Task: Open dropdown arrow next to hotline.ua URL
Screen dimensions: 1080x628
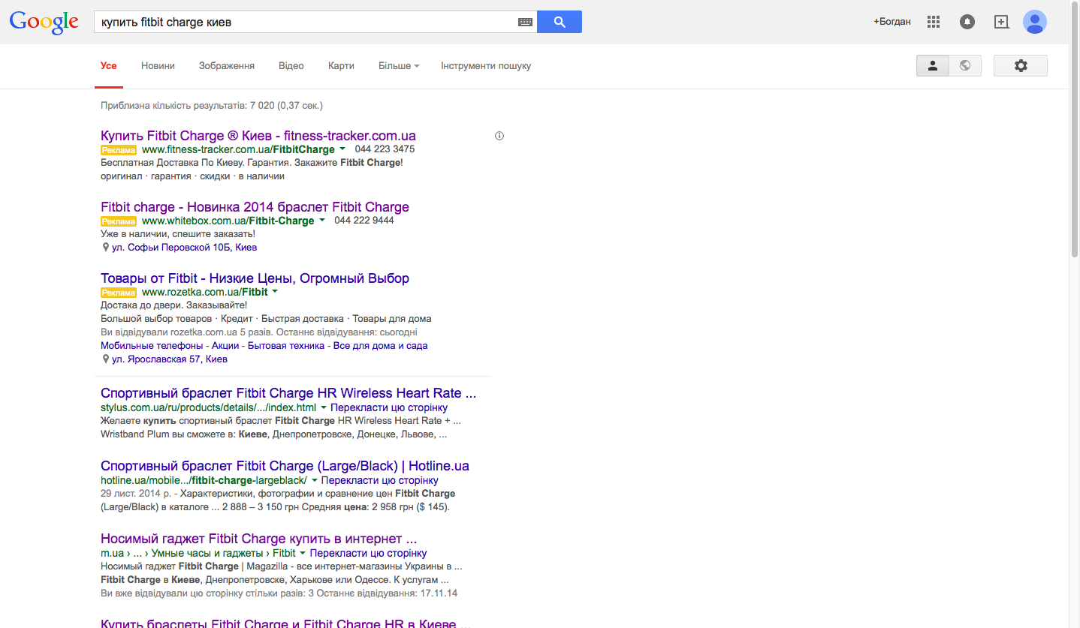Action: point(315,480)
